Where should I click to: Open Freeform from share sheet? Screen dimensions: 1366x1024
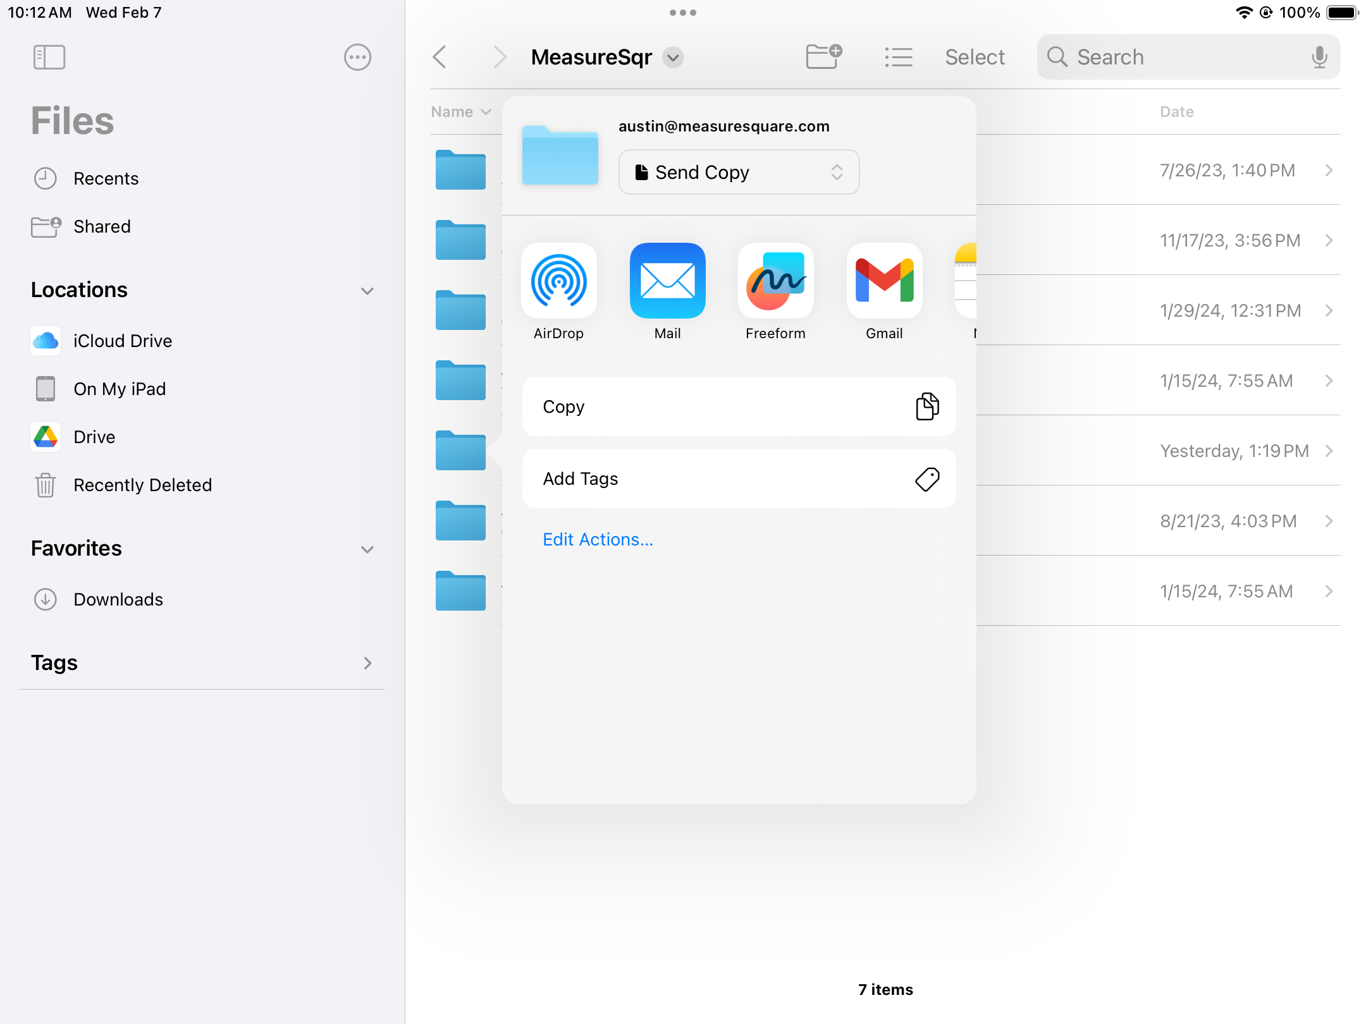tap(775, 281)
